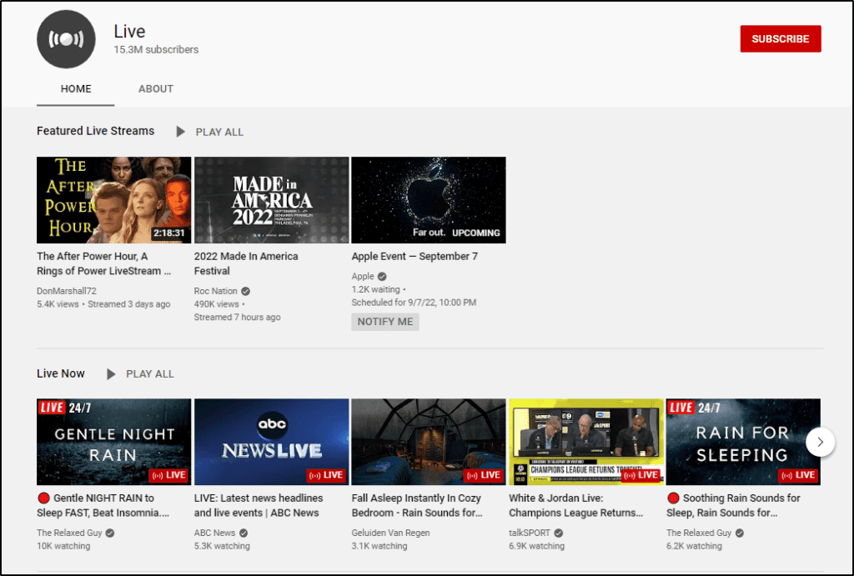The image size is (854, 576).
Task: Click the play triangle beside Featured Live Streams
Action: [x=180, y=131]
